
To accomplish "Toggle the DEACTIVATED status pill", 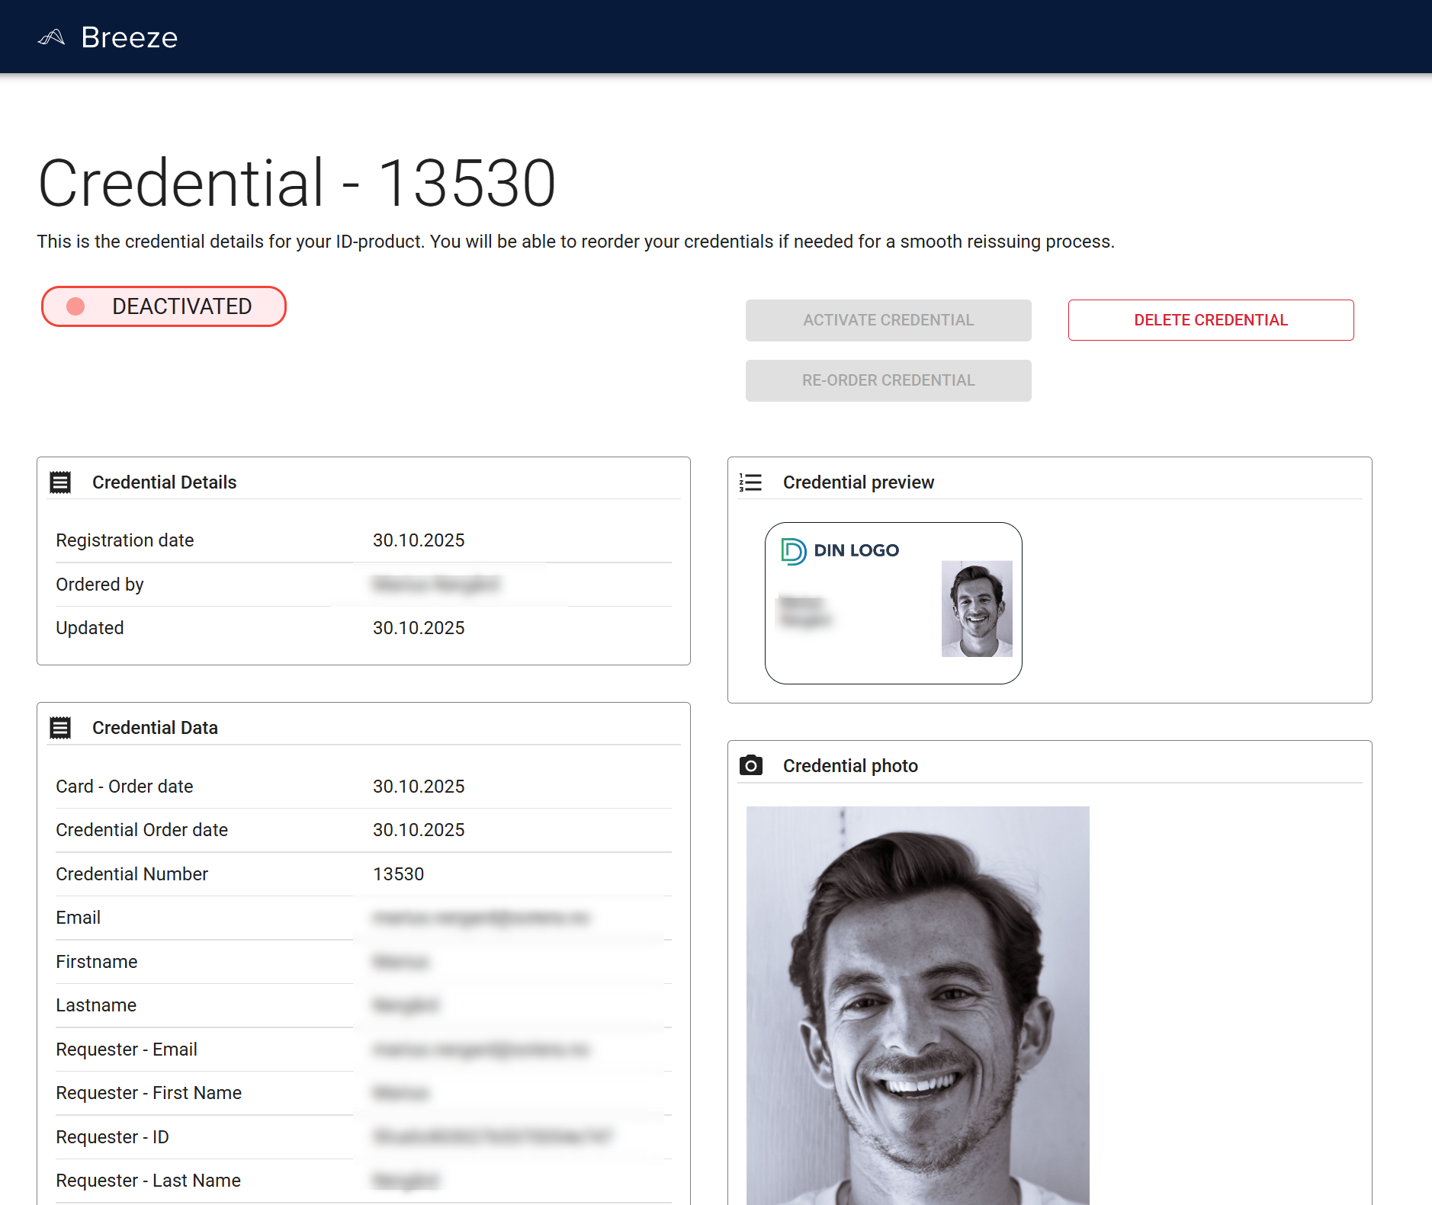I will click(163, 306).
